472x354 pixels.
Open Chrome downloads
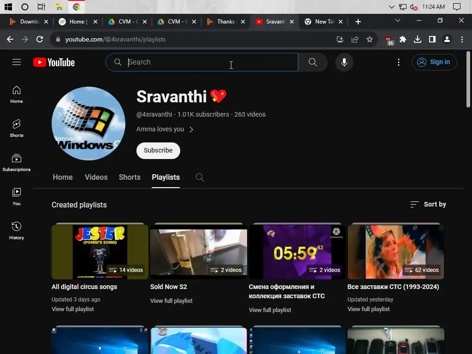click(418, 40)
